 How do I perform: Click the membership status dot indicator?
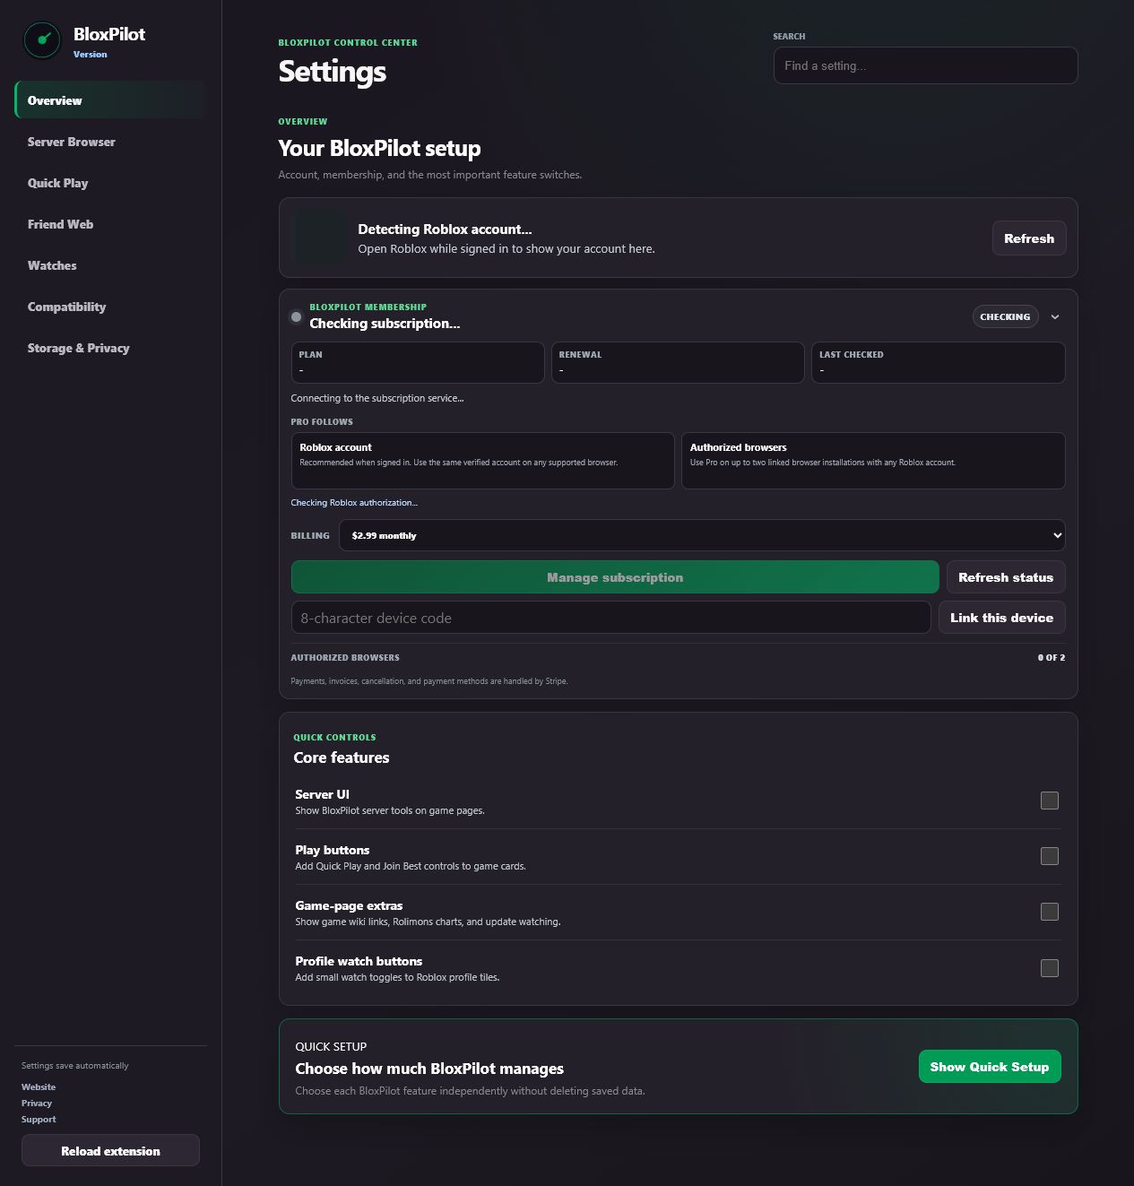tap(296, 316)
